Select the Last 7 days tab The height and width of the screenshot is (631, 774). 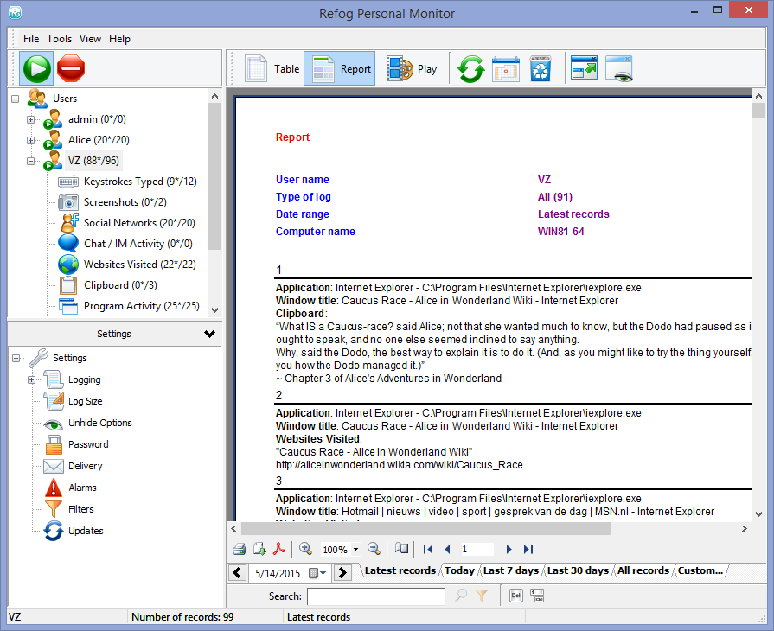pos(511,570)
